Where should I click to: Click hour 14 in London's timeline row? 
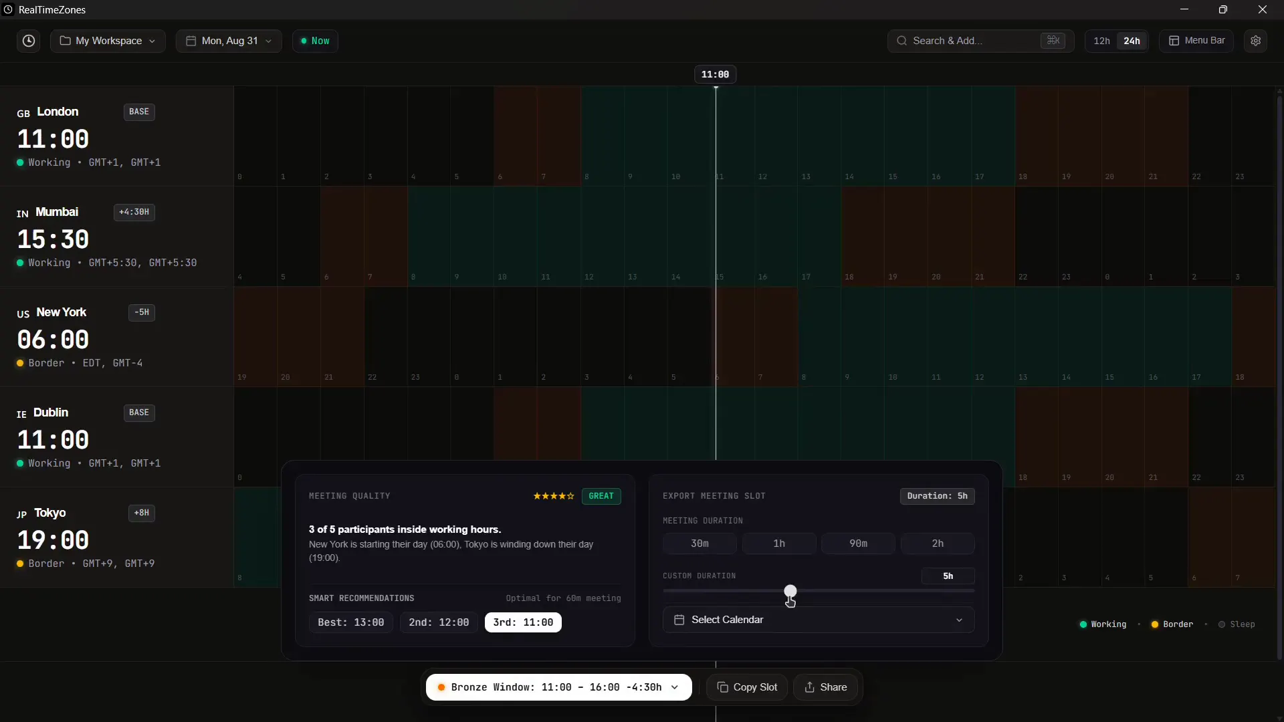863,136
